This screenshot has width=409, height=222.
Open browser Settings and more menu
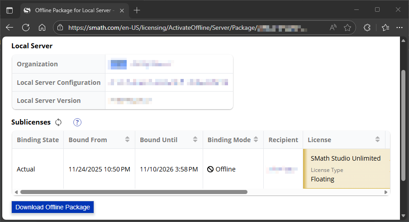(399, 28)
